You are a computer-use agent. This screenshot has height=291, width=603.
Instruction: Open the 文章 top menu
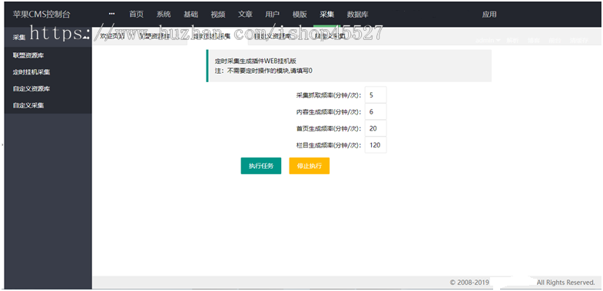coord(245,15)
